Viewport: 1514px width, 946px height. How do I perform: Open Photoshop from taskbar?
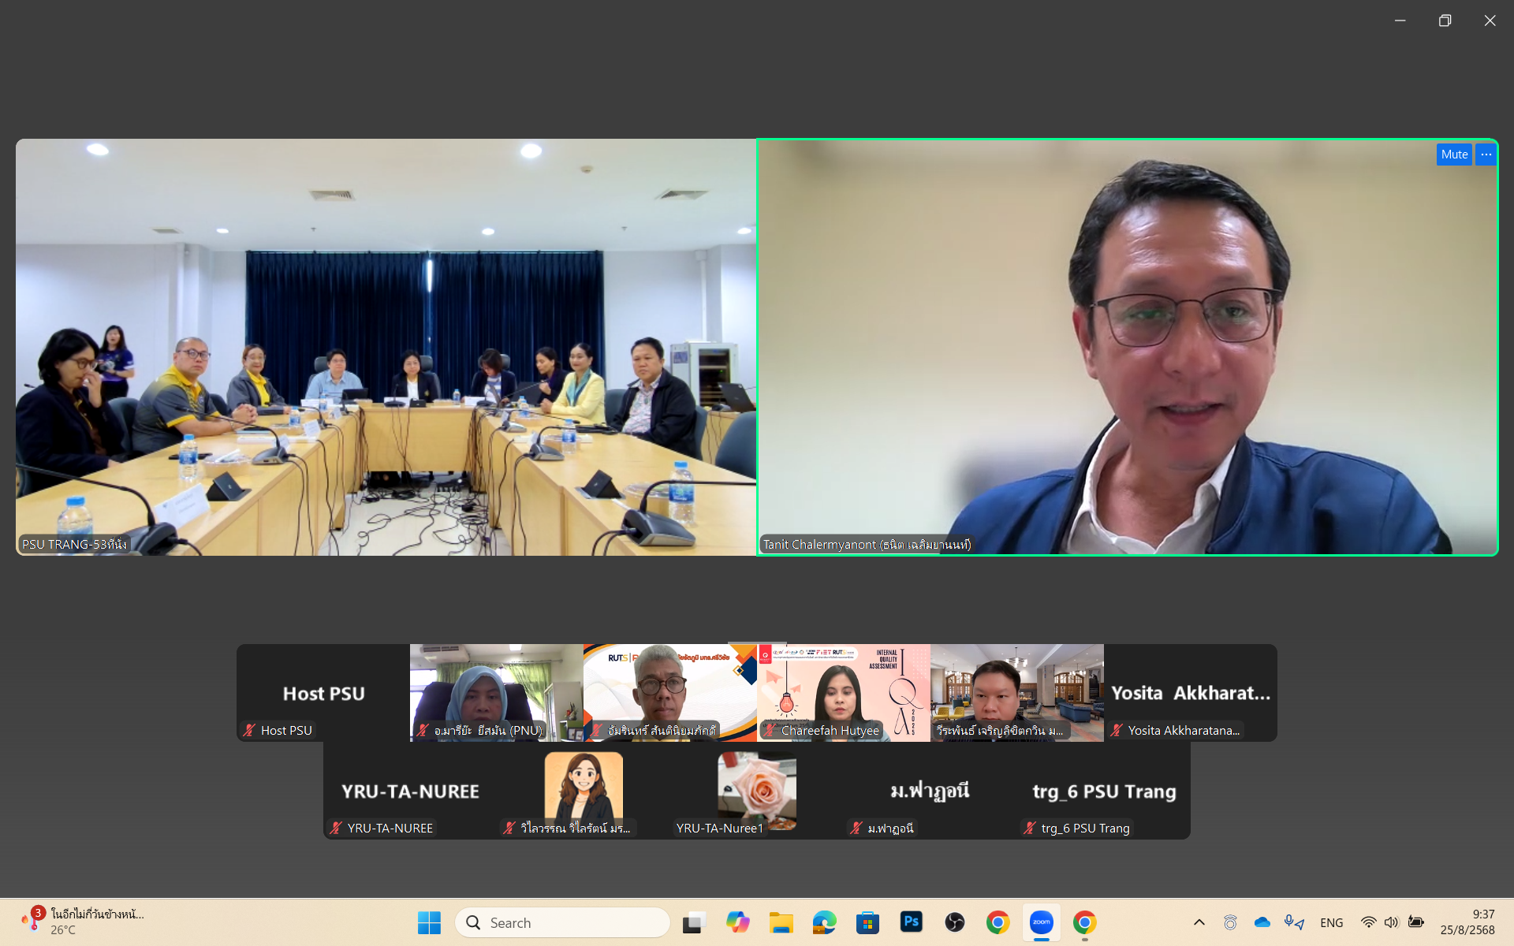point(911,922)
